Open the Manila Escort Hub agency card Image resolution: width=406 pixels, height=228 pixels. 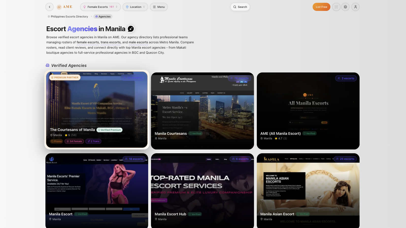pos(202,191)
